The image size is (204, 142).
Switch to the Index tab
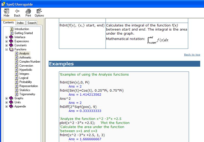[x=20, y=23]
